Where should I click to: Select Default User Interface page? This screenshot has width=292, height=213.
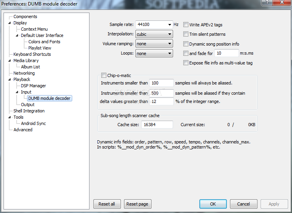[42, 35]
